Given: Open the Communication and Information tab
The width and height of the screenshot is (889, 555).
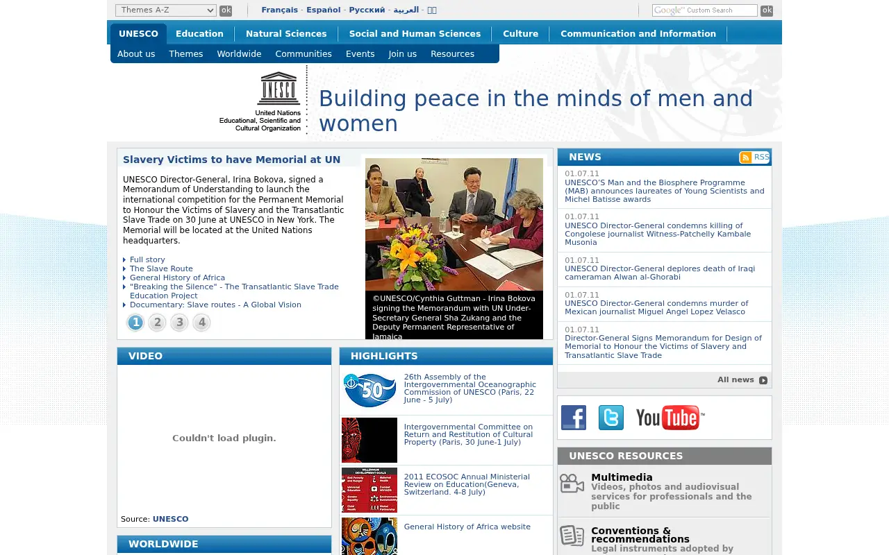Looking at the screenshot, I should (638, 34).
